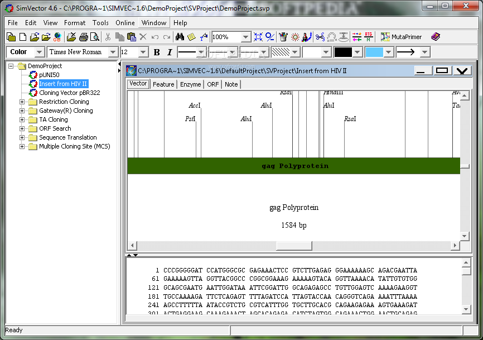Open the Window menu
This screenshot has width=483, height=340.
(x=154, y=23)
